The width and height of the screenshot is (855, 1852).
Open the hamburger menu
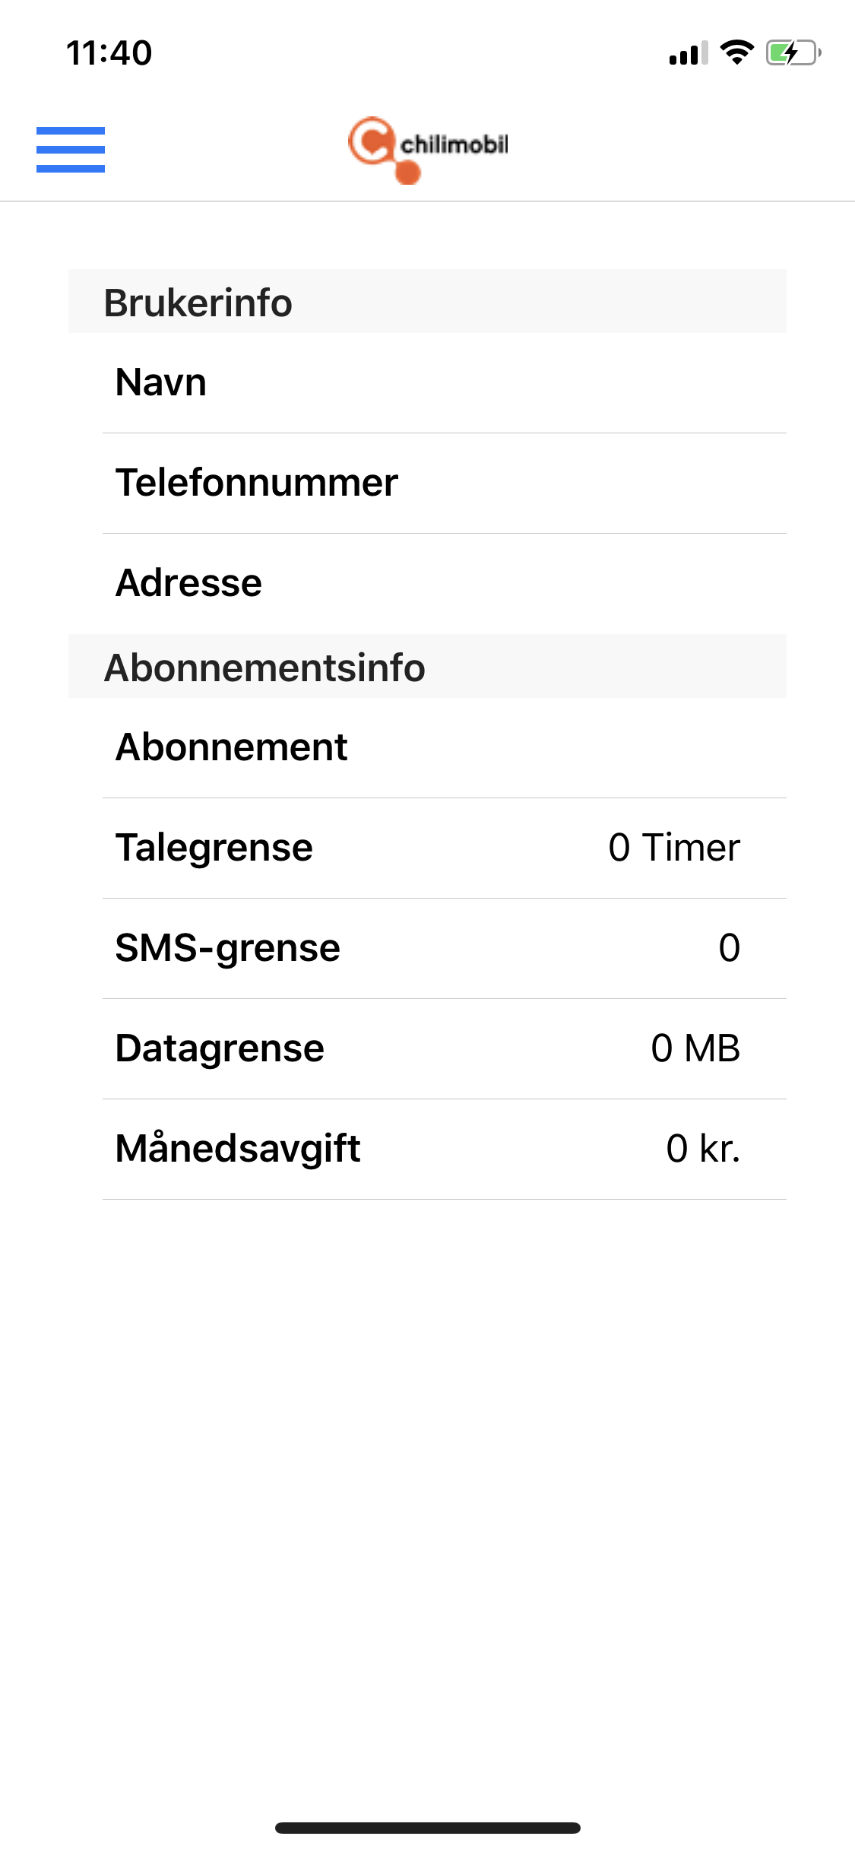click(x=71, y=150)
